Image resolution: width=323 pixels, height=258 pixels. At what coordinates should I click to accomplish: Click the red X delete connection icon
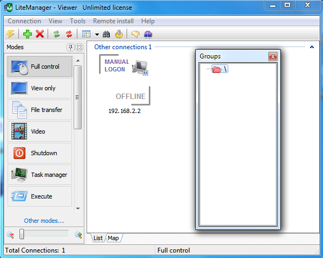point(39,34)
